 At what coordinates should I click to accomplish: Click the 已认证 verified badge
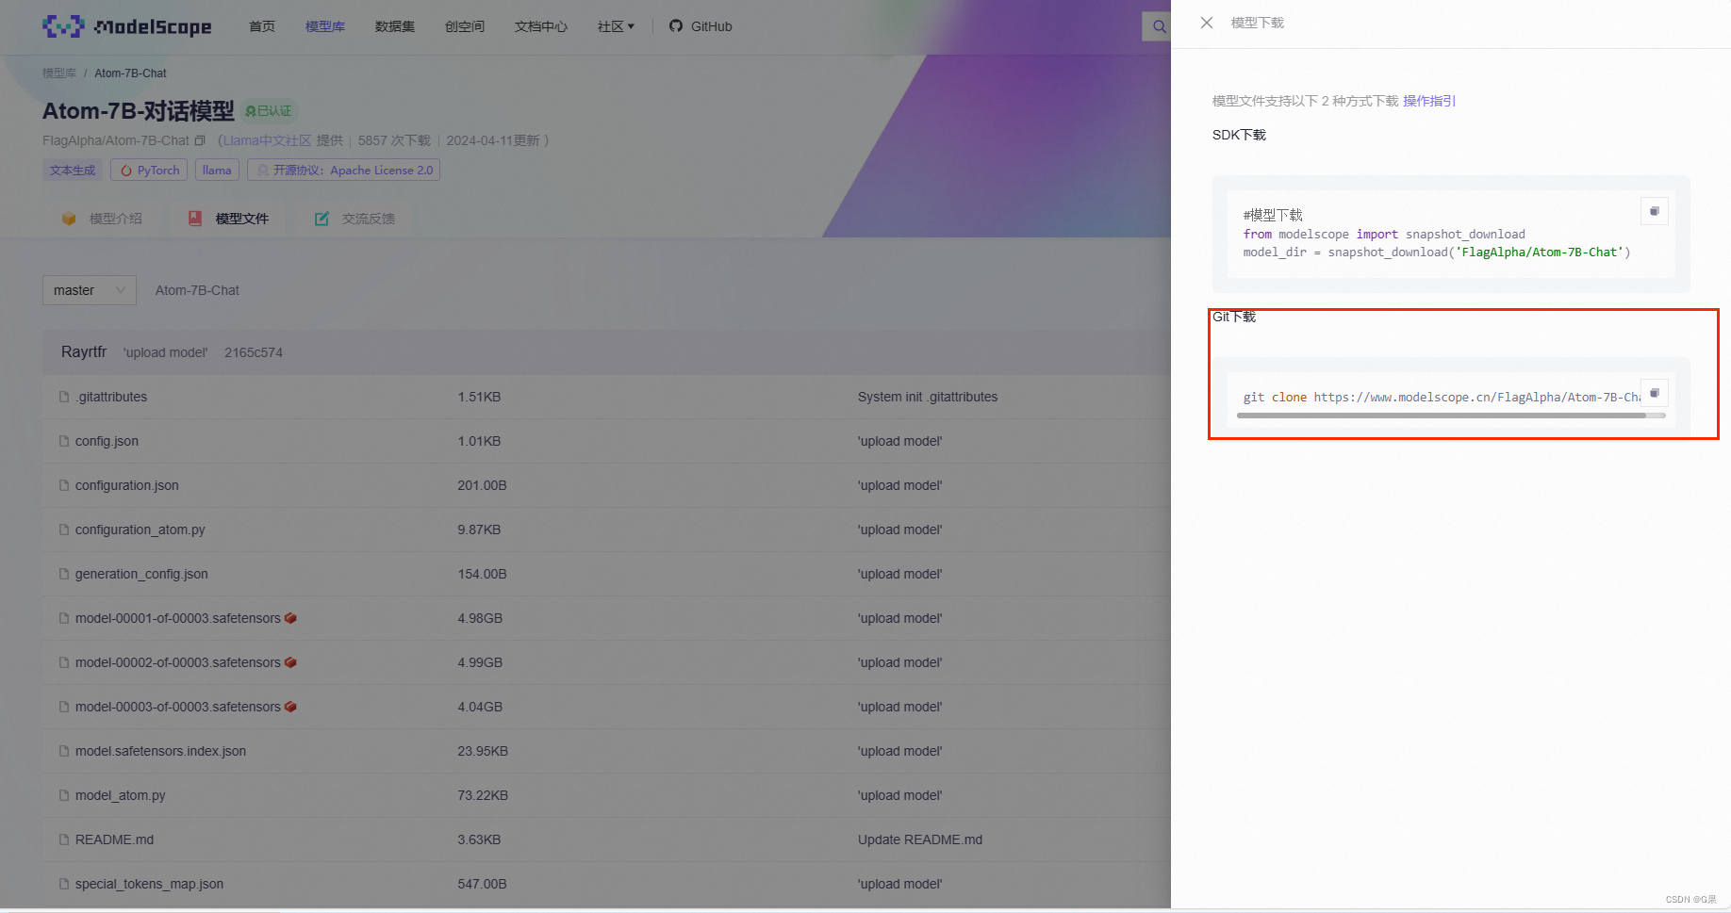tap(270, 111)
